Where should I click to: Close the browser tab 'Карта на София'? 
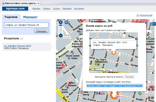39,3
